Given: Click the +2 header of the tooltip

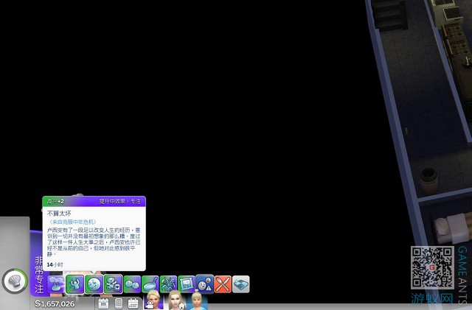Looking at the screenshot, I should tap(56, 202).
